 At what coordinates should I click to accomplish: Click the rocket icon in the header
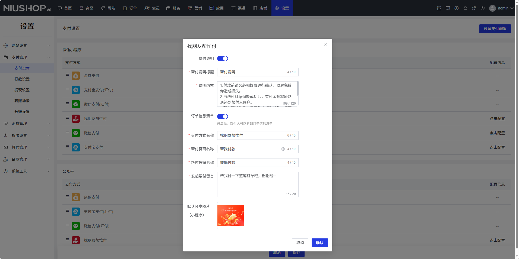pos(474,8)
